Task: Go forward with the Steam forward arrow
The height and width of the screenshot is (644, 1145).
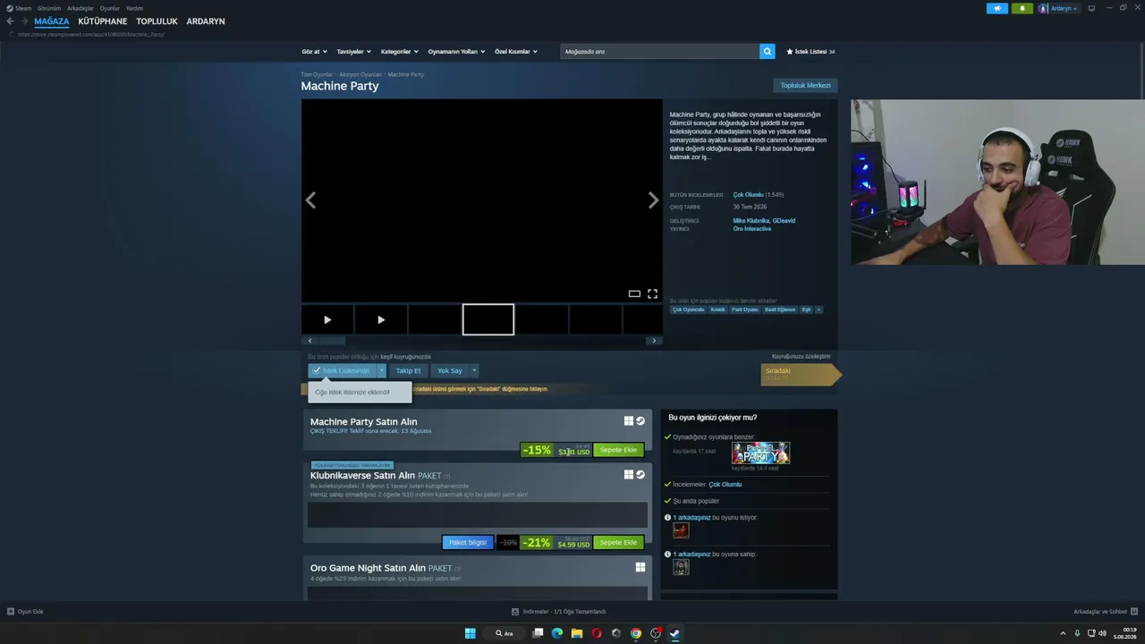Action: (23, 21)
